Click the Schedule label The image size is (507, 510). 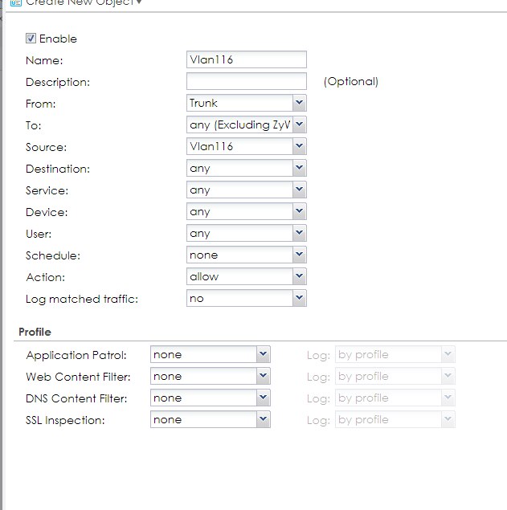tap(53, 255)
